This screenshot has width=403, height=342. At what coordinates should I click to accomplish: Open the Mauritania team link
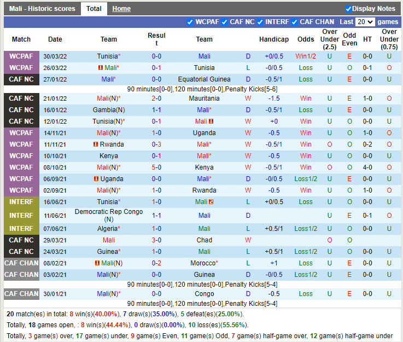[204, 98]
